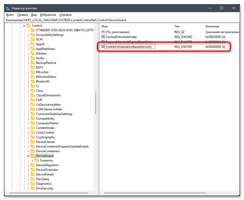
Task: Click the folder icon next to ComputerName
Action: coord(33,123)
